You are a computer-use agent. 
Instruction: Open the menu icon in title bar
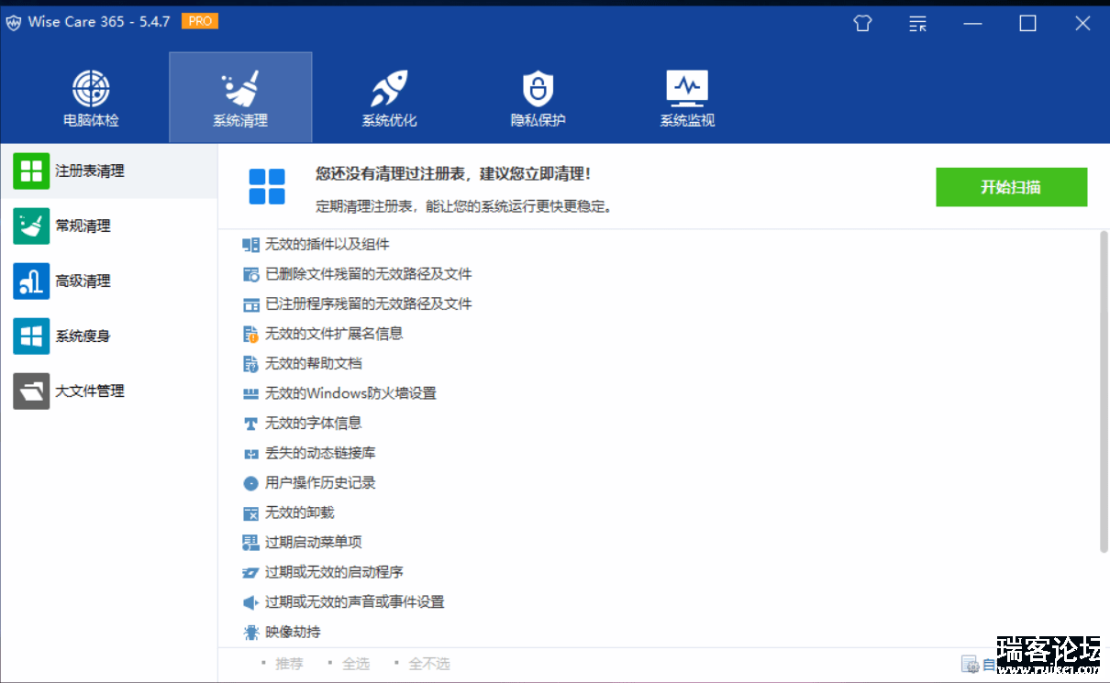917,24
